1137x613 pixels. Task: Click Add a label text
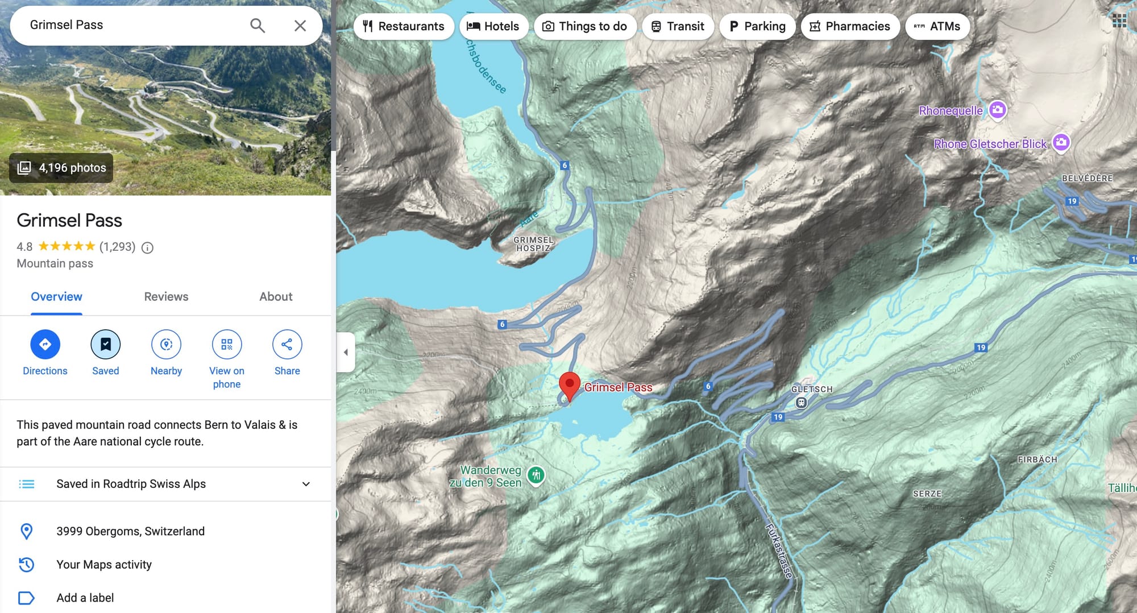pos(85,598)
